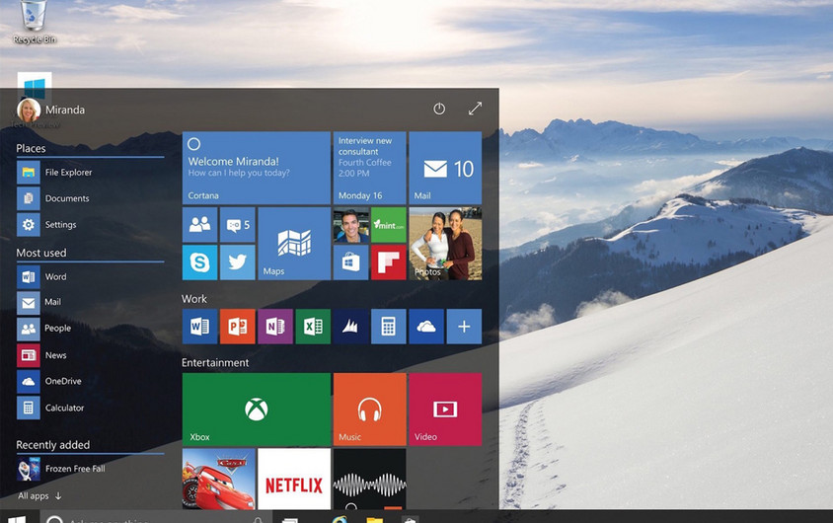Show All apps list

39,496
